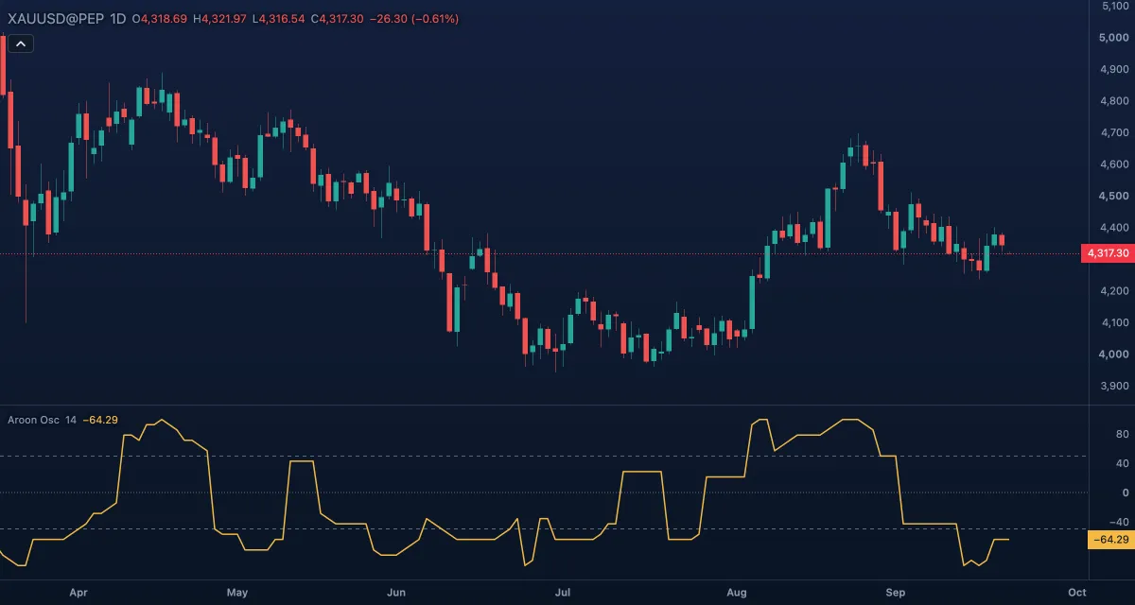Click the low value L4,316.54
Screen dimensions: 1135x605
(279, 19)
